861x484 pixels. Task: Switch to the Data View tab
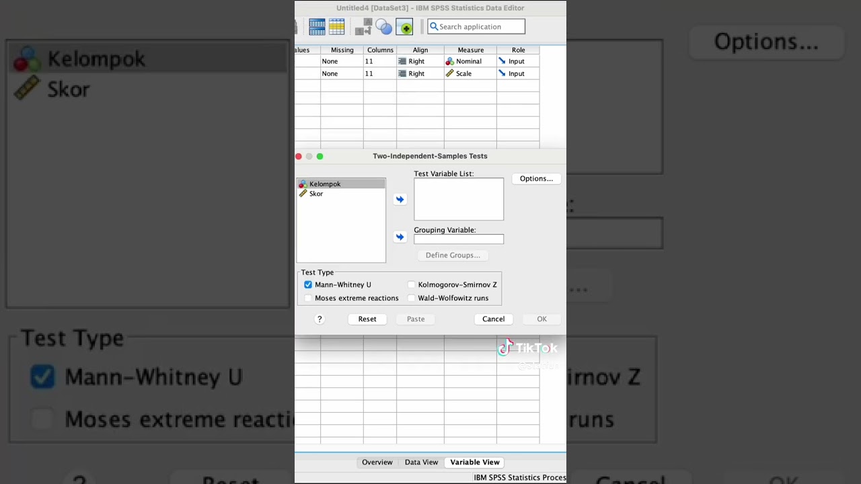[x=421, y=462]
